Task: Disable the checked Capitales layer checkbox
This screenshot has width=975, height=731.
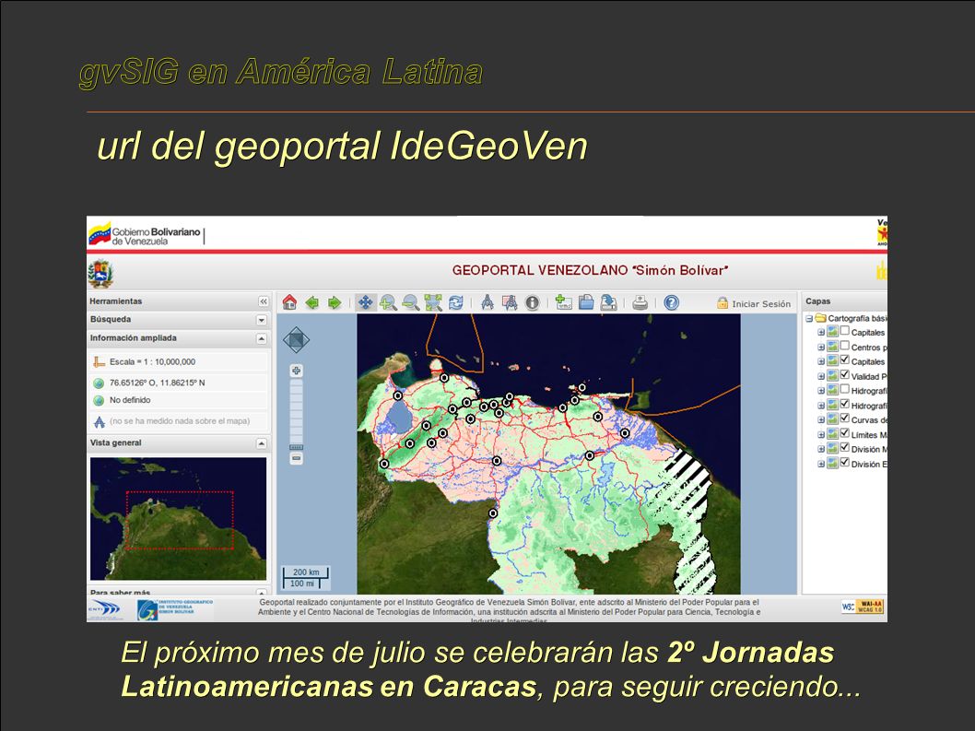Action: (x=844, y=360)
